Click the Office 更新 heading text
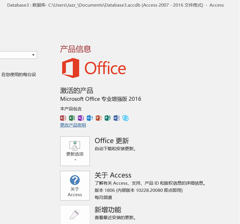The width and height of the screenshot is (240, 224). click(112, 141)
